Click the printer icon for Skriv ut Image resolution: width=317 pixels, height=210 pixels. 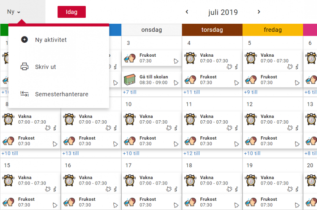click(x=25, y=67)
